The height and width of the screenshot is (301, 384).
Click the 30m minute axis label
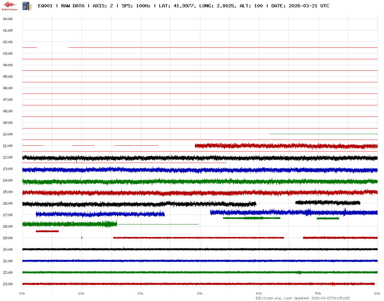coord(200,293)
